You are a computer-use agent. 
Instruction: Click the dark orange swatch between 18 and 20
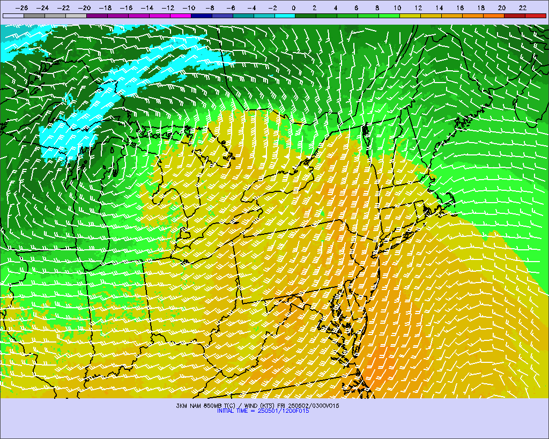coord(494,16)
